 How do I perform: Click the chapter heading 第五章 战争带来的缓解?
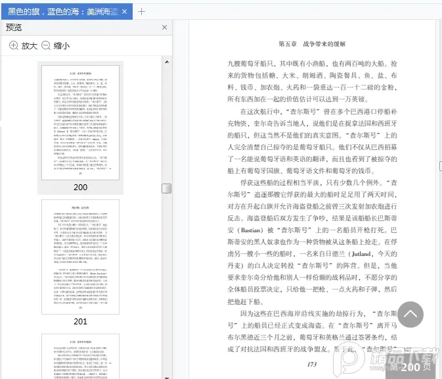312,44
